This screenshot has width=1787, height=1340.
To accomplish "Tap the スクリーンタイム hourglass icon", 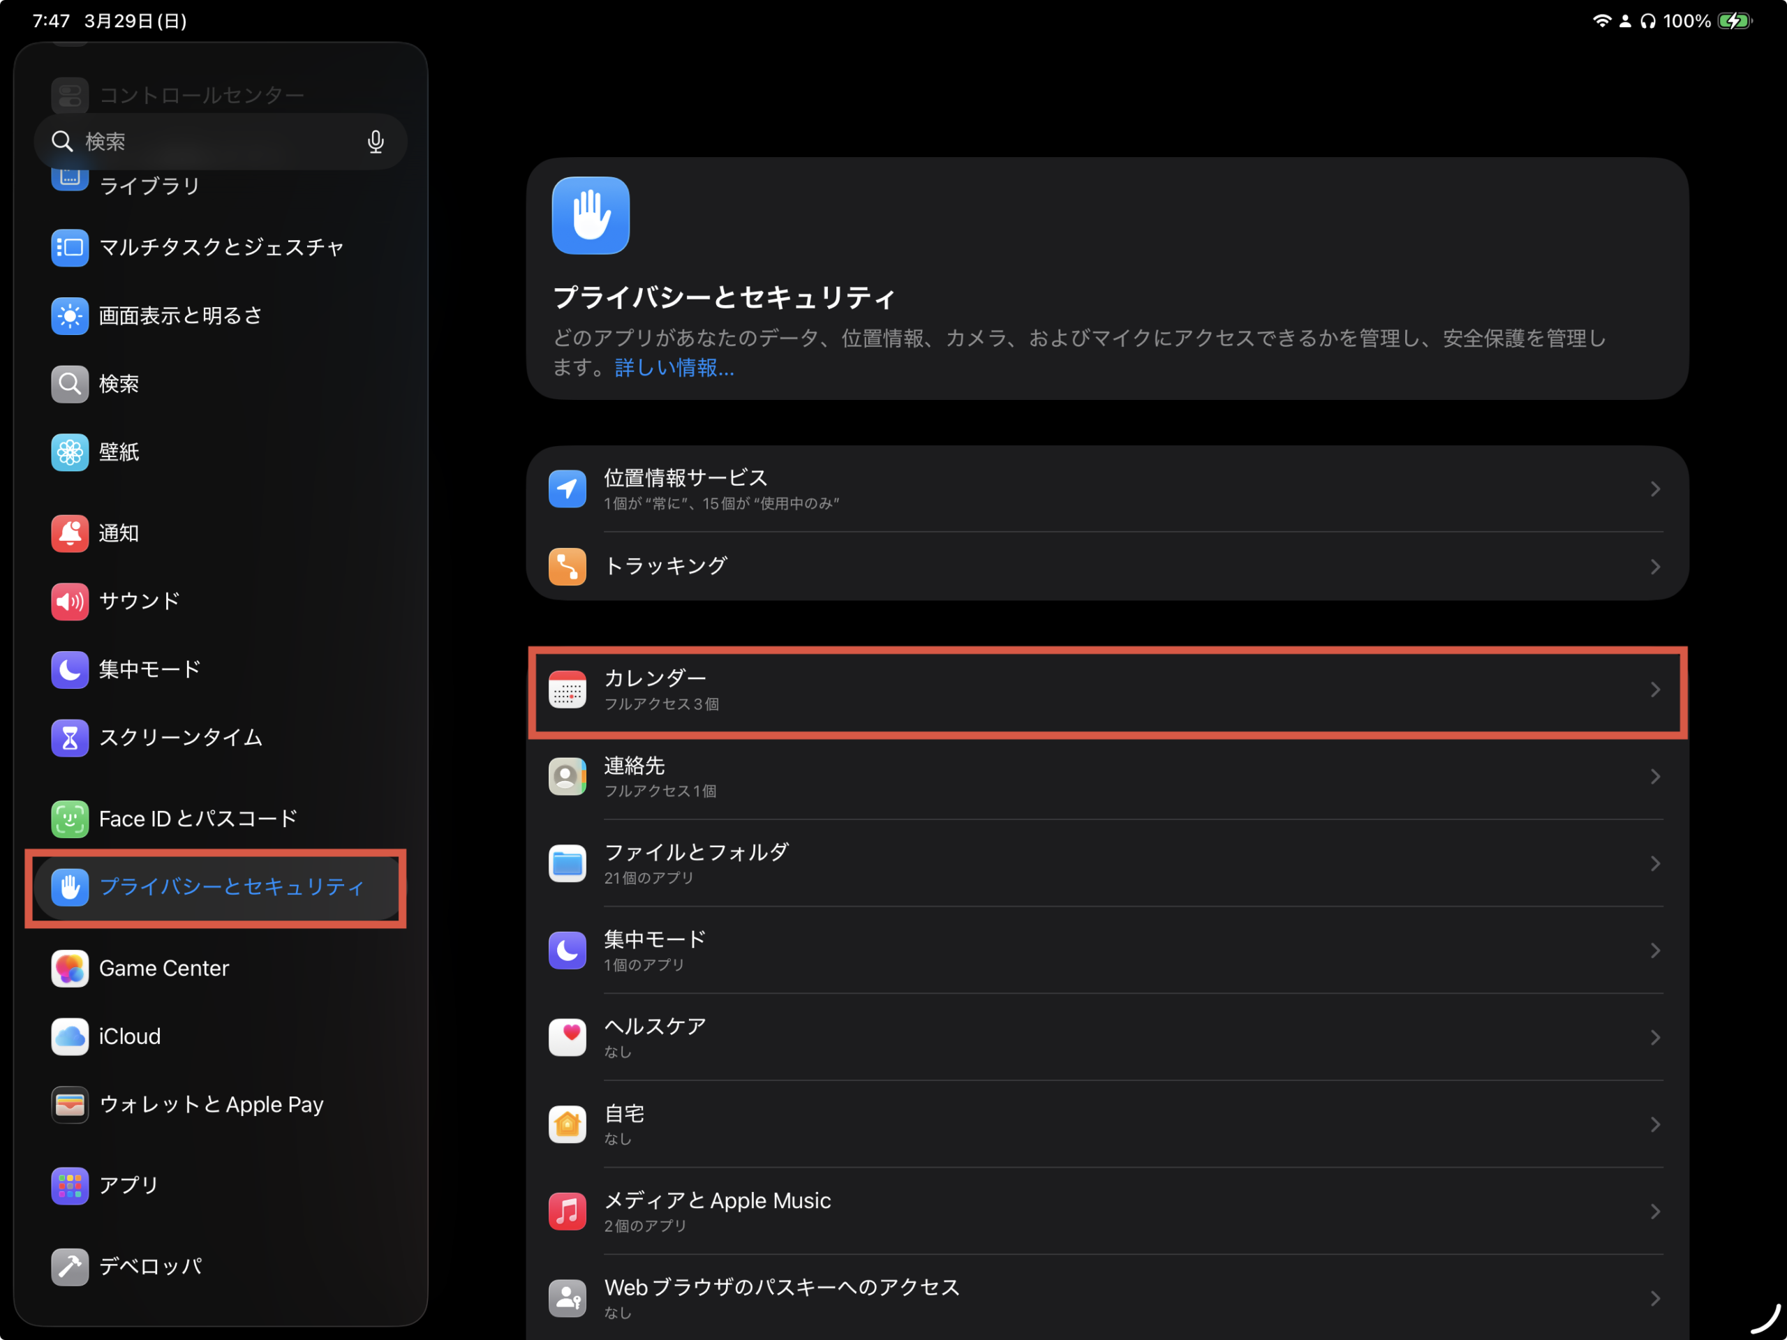I will (x=71, y=738).
